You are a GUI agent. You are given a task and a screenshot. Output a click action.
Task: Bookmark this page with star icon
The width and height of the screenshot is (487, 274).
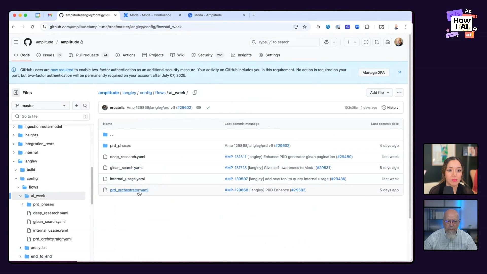coord(305,27)
